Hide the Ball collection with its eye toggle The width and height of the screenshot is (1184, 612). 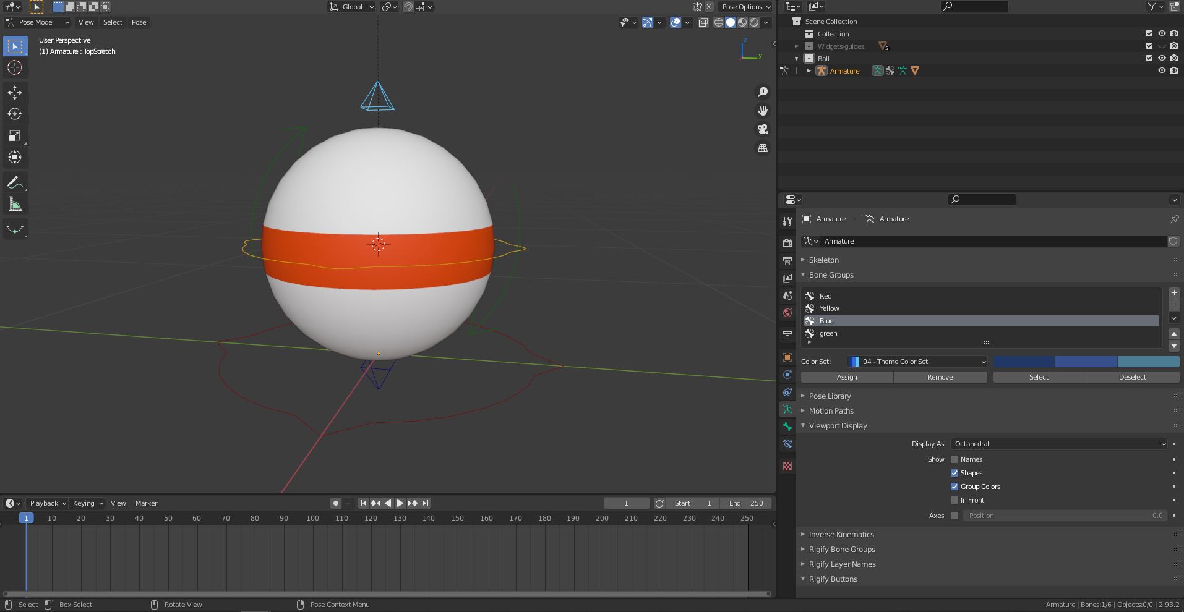point(1162,58)
